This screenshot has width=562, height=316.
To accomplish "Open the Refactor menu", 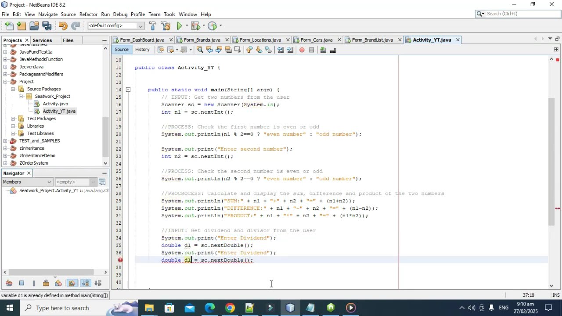I will click(88, 14).
